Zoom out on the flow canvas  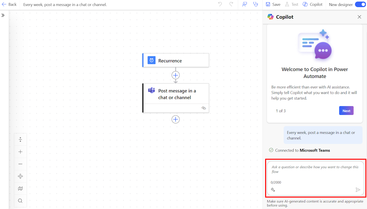(20, 164)
